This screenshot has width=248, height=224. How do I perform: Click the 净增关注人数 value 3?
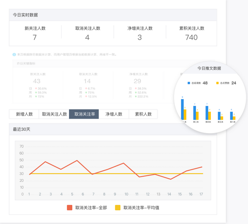click(x=140, y=38)
